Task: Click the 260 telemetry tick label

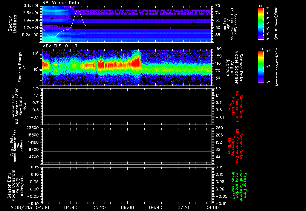Action: pos(219,128)
